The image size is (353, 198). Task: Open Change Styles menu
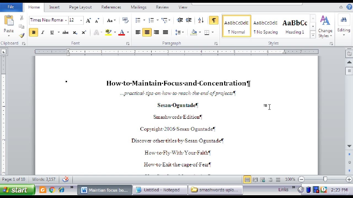pos(325,27)
